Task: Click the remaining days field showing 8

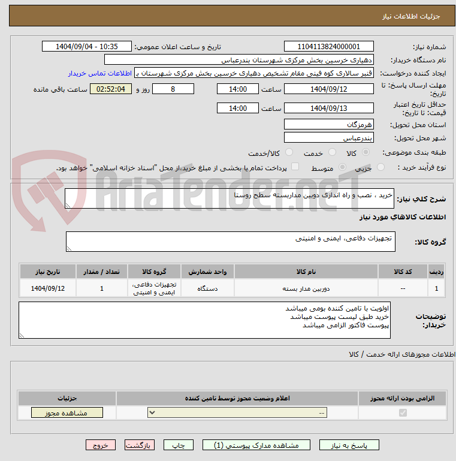Action: (x=173, y=89)
